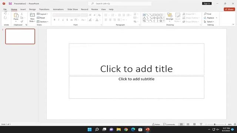Open the Layout dropdown
This screenshot has height=133, width=237.
(x=42, y=14)
